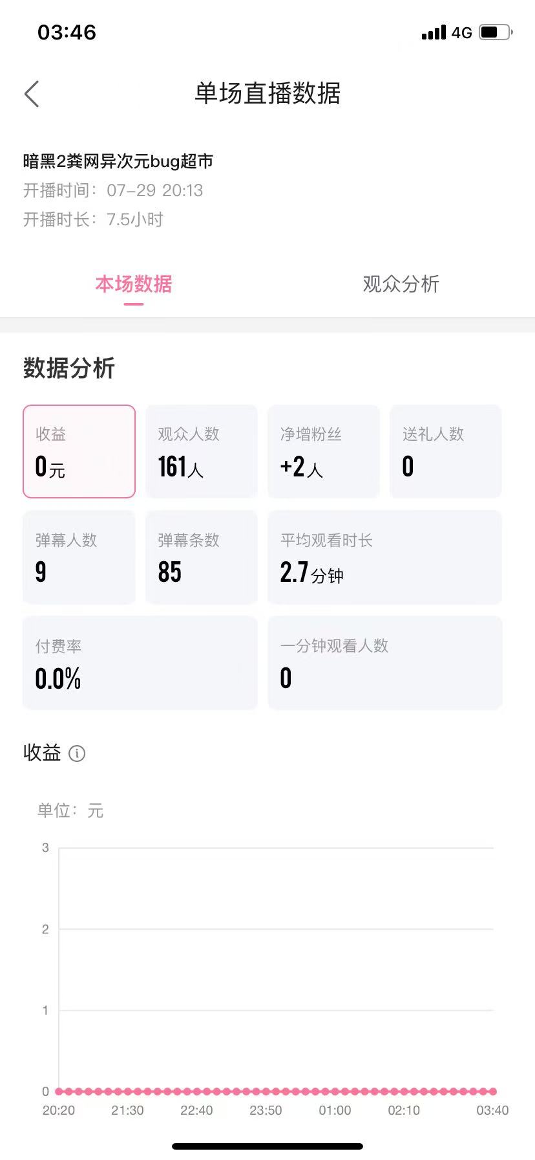This screenshot has height=1160, width=535.
Task: Tap the home indicator bar
Action: (x=267, y=1146)
